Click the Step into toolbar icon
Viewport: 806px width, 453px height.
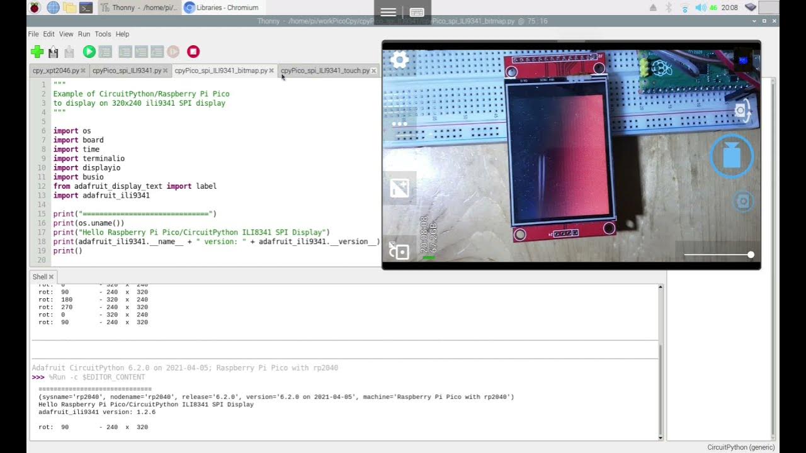pyautogui.click(x=141, y=52)
